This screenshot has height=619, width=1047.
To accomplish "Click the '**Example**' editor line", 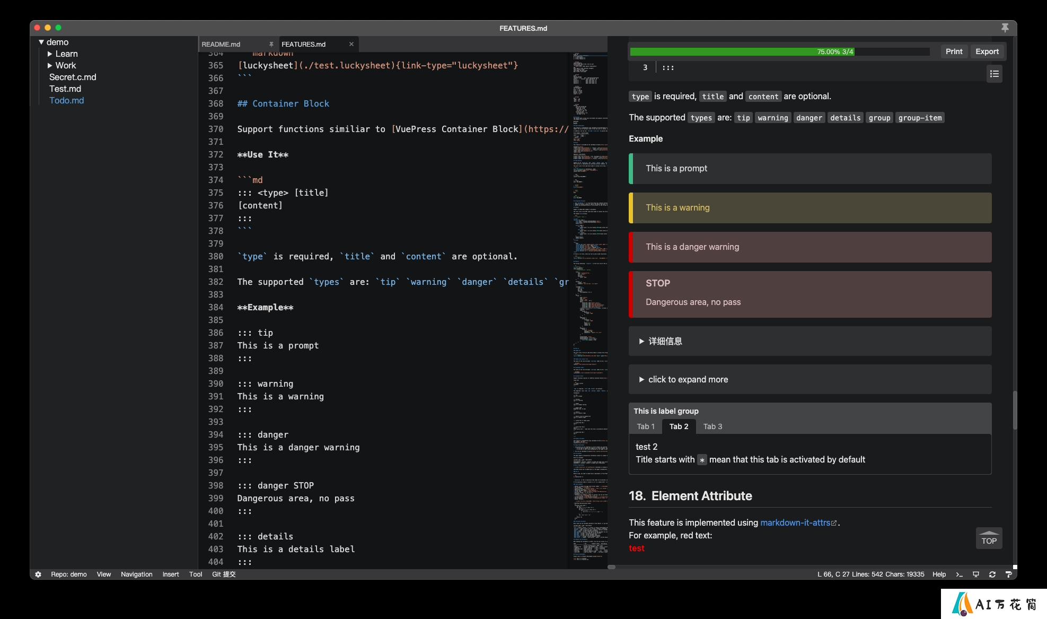I will point(265,307).
